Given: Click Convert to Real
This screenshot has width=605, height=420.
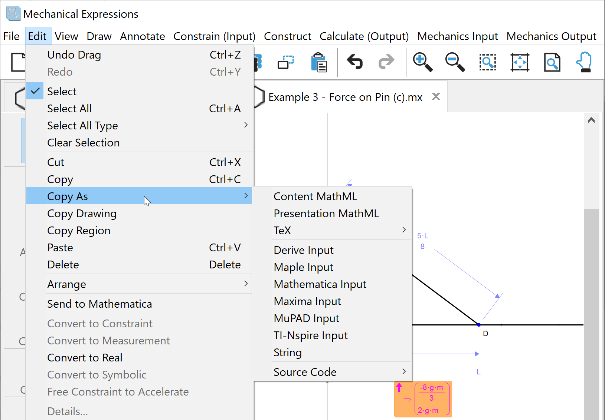Looking at the screenshot, I should click(x=85, y=358).
